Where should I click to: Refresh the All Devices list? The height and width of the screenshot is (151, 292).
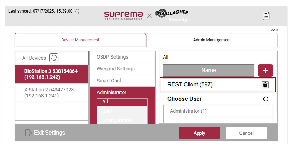(54, 58)
